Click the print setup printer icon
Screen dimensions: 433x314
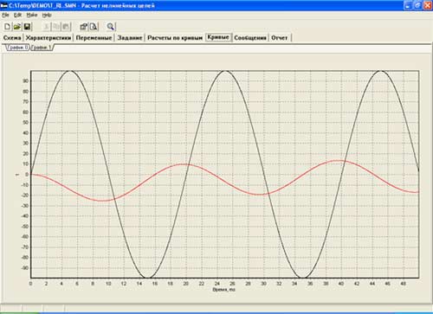tap(84, 27)
